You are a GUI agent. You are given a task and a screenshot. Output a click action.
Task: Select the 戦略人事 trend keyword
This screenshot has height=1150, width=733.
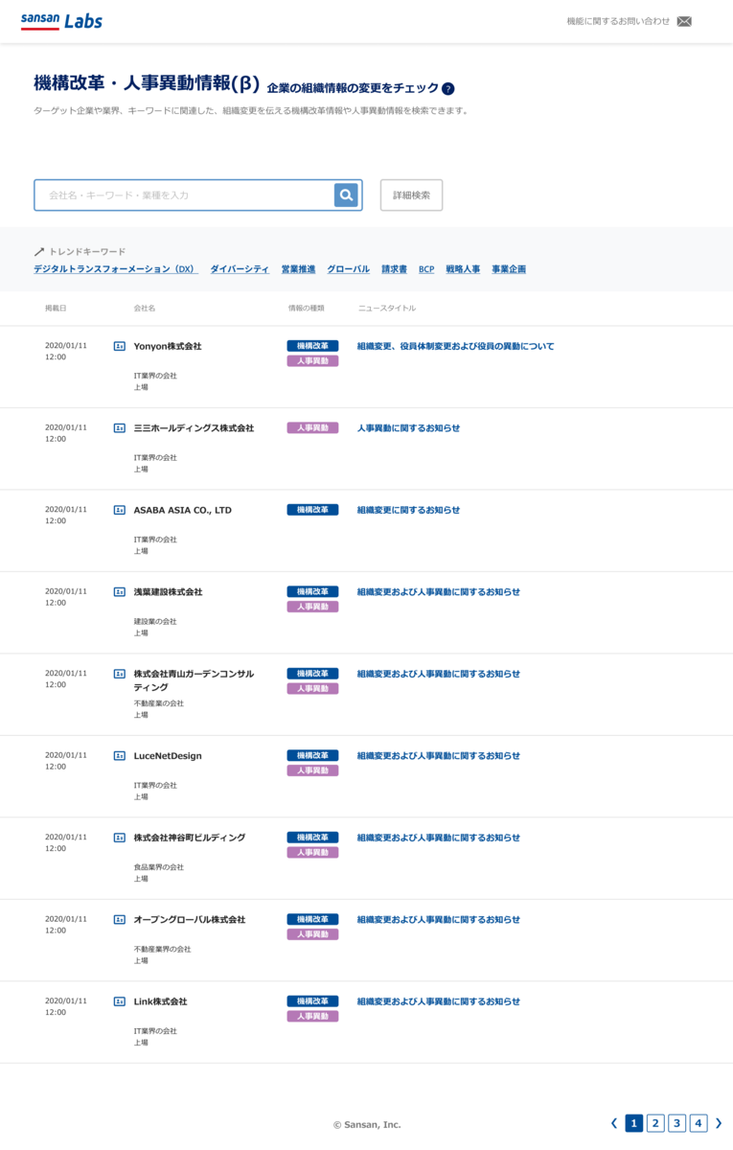[x=463, y=269]
